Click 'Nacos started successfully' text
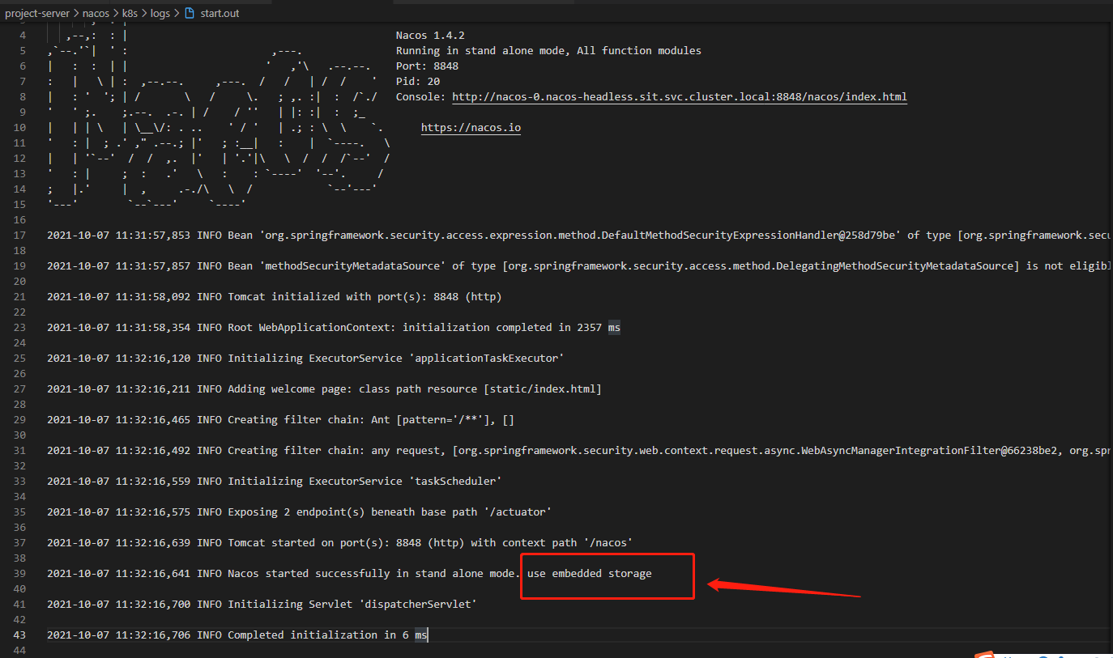Screen dimensions: 1113x658 [309, 574]
